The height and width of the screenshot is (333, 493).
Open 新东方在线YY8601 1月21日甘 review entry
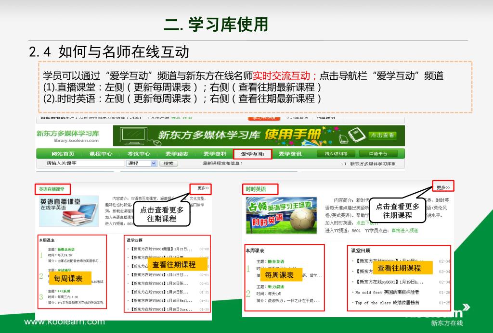click(x=160, y=275)
